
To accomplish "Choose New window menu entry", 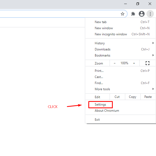I will [120, 28].
